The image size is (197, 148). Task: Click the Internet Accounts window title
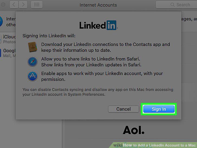coord(98,5)
